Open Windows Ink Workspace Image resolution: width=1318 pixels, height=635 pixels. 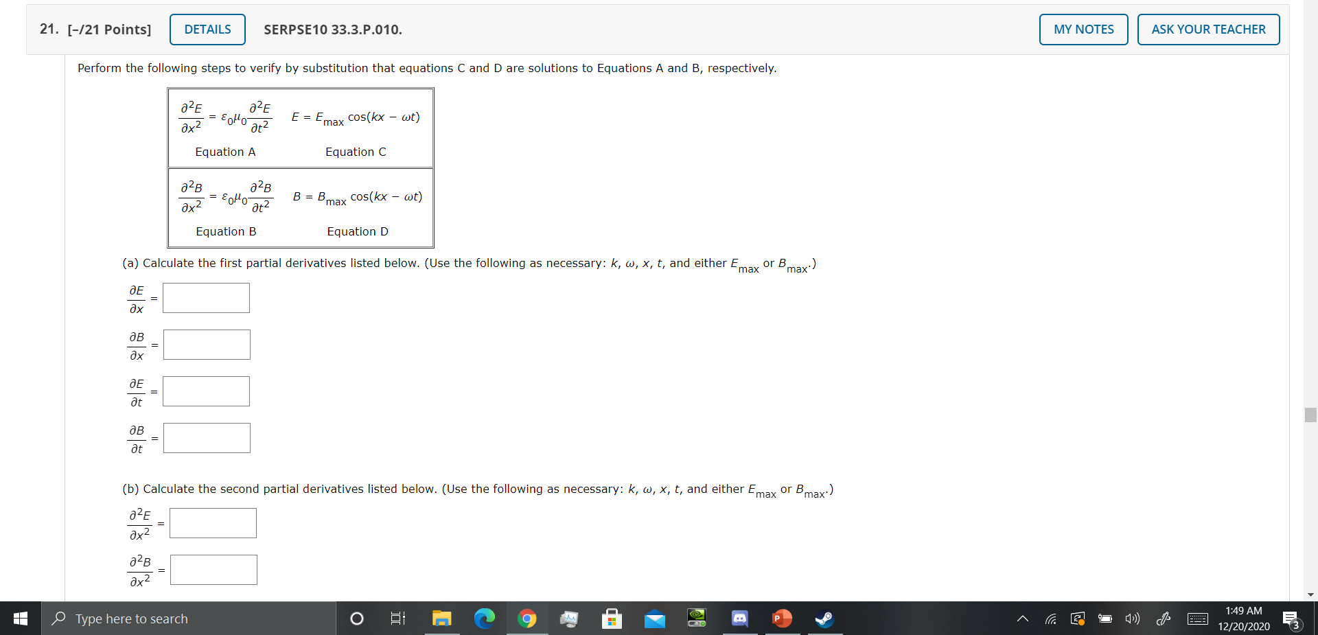pyautogui.click(x=1164, y=619)
